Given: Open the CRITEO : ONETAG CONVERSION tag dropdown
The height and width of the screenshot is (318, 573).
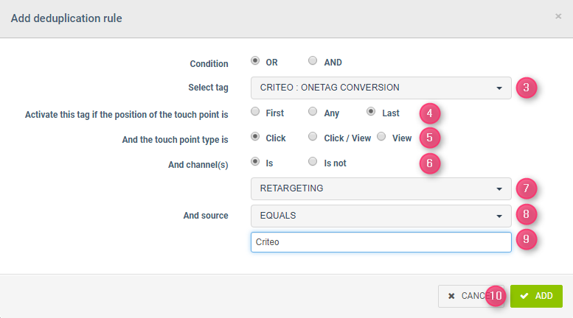Looking at the screenshot, I should [381, 88].
